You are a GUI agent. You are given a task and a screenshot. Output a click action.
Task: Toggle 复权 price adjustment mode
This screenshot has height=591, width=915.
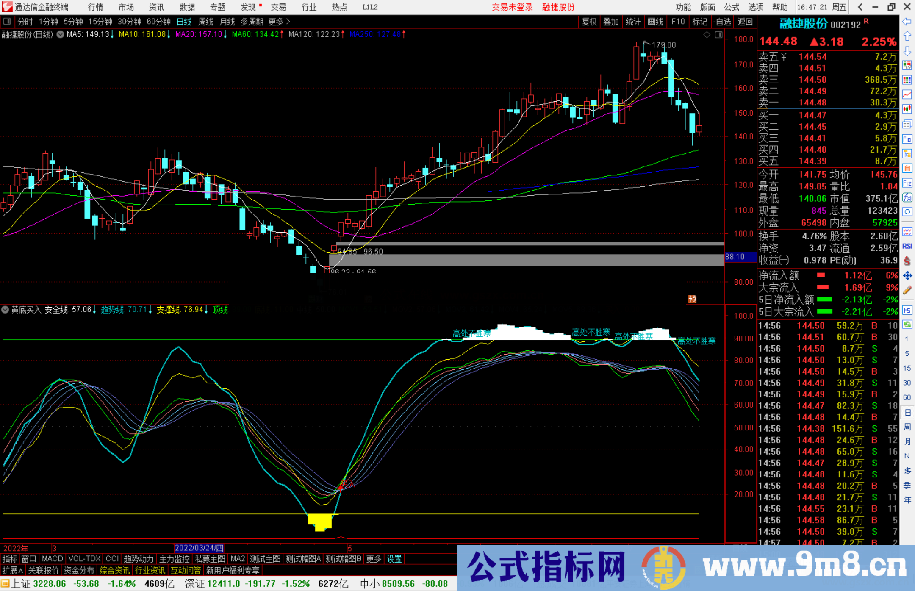click(589, 22)
